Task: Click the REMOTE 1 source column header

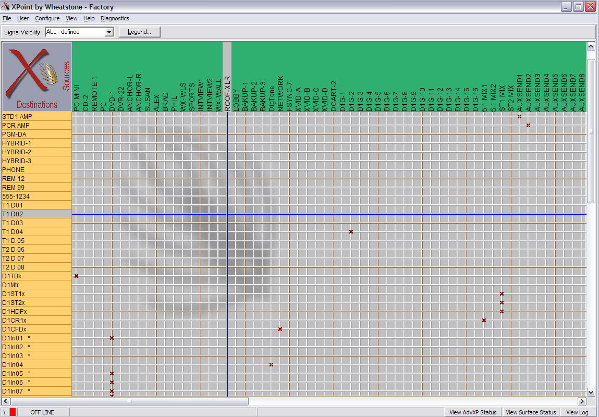Action: pos(94,77)
